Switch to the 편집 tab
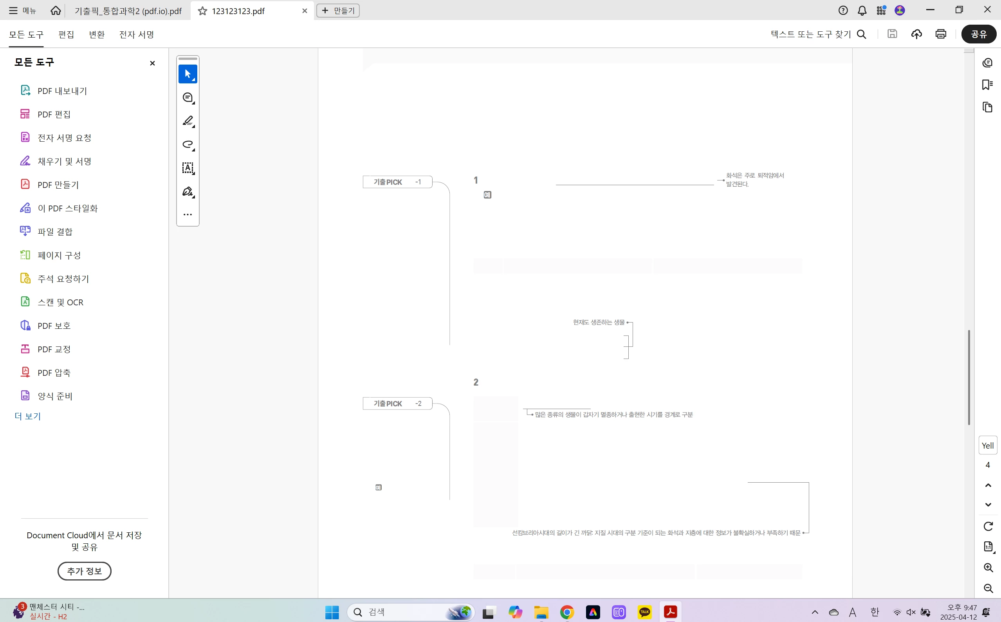This screenshot has width=1001, height=622. pos(66,34)
